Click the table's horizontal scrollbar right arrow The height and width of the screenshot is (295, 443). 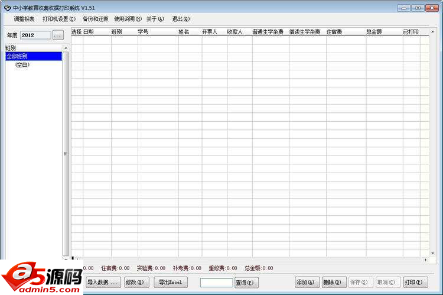point(425,260)
